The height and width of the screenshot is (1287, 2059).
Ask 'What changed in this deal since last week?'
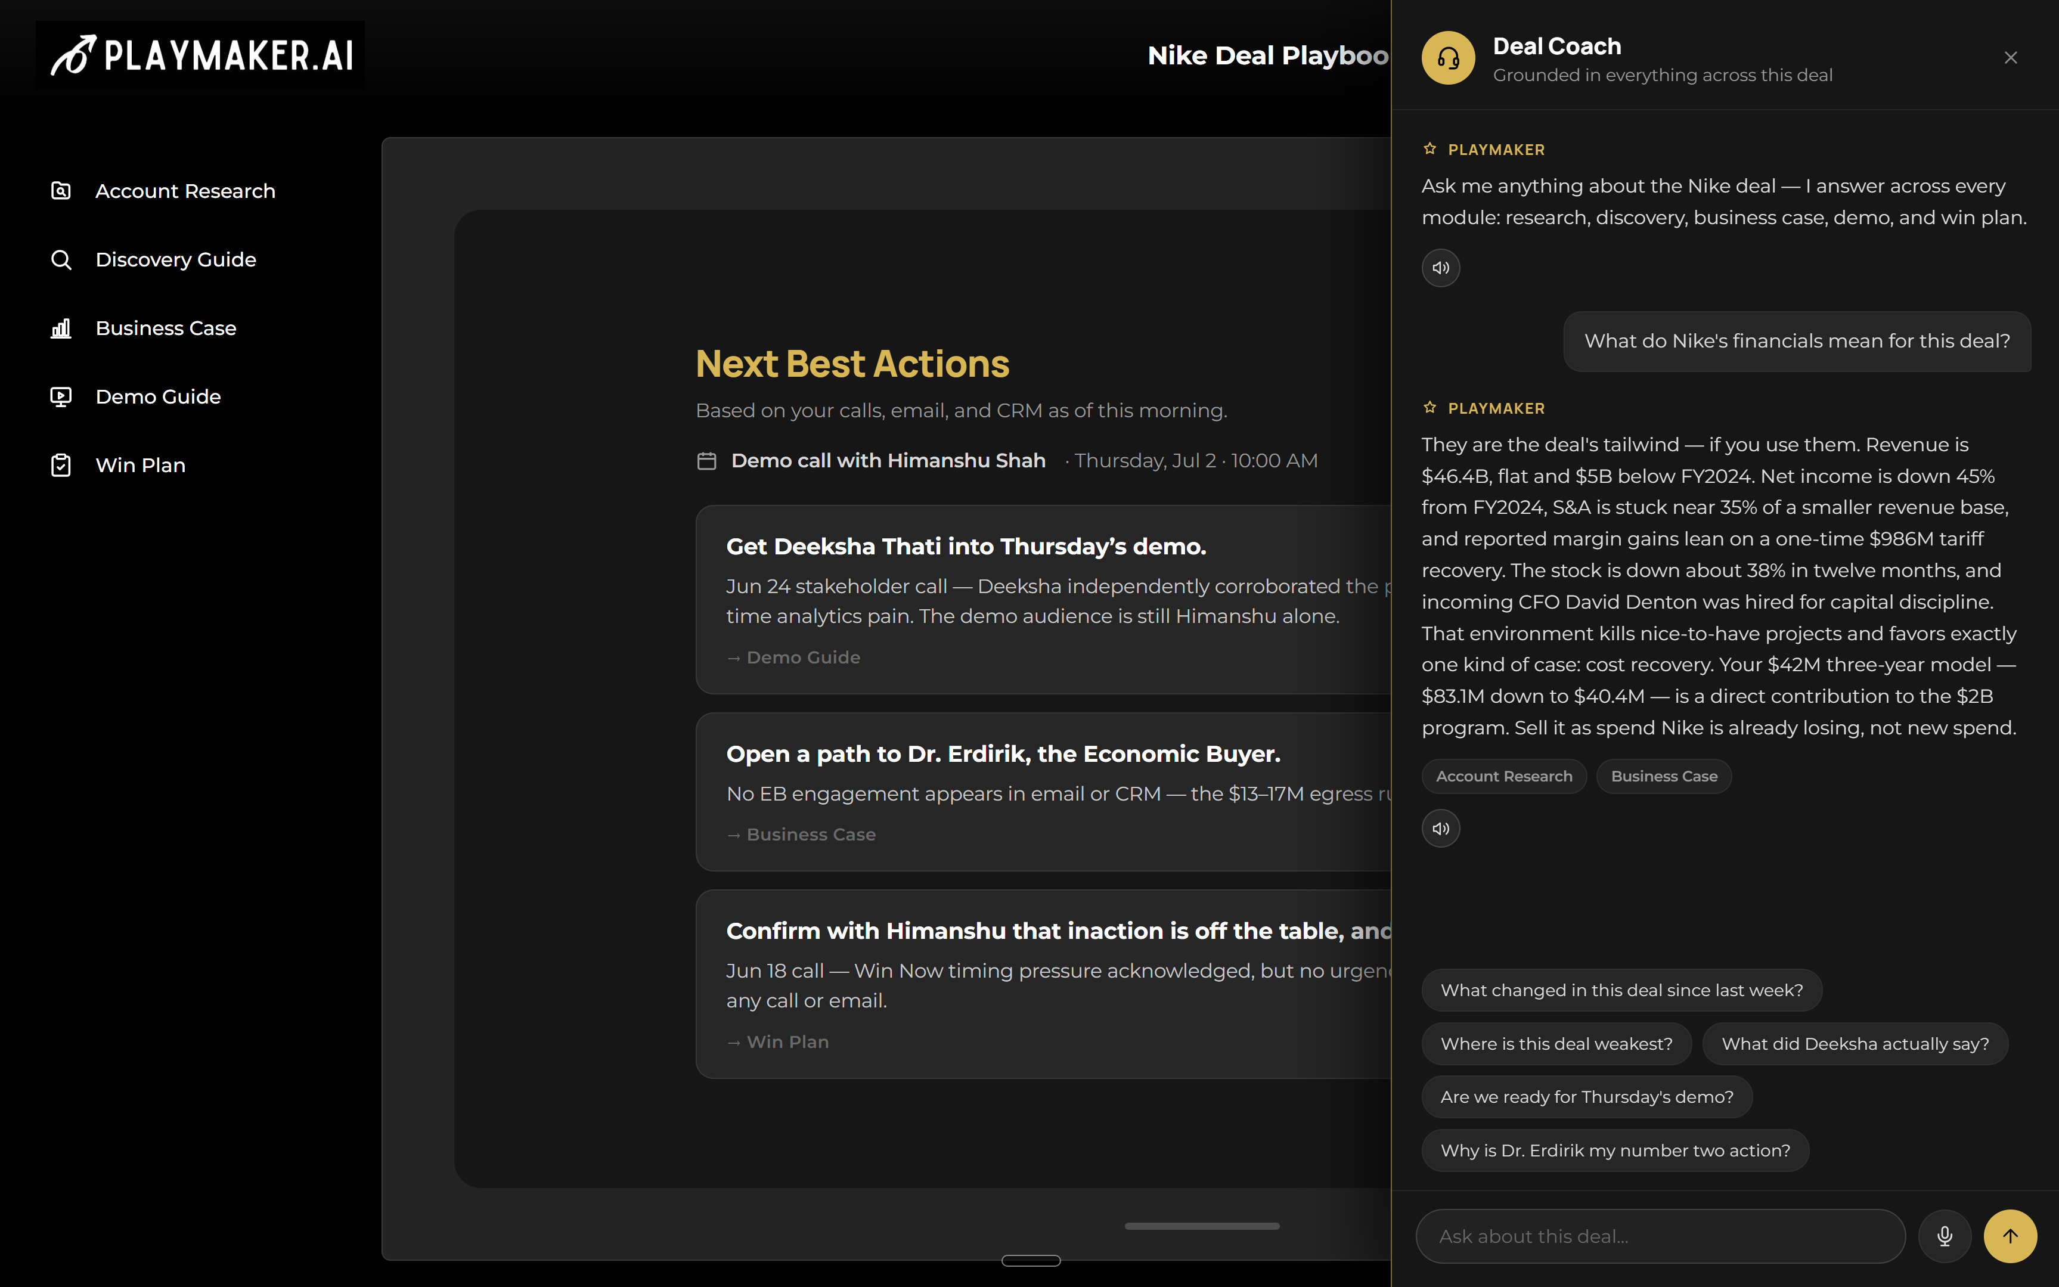[1621, 990]
